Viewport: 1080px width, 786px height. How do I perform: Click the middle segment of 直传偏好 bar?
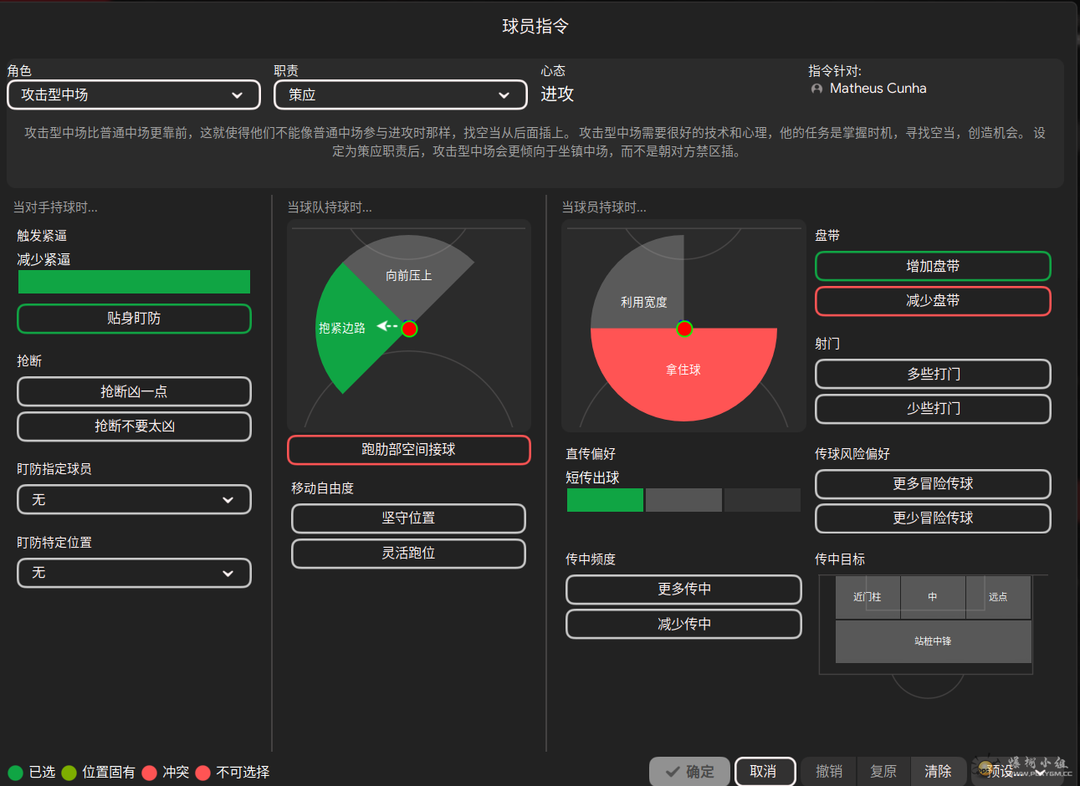[683, 500]
